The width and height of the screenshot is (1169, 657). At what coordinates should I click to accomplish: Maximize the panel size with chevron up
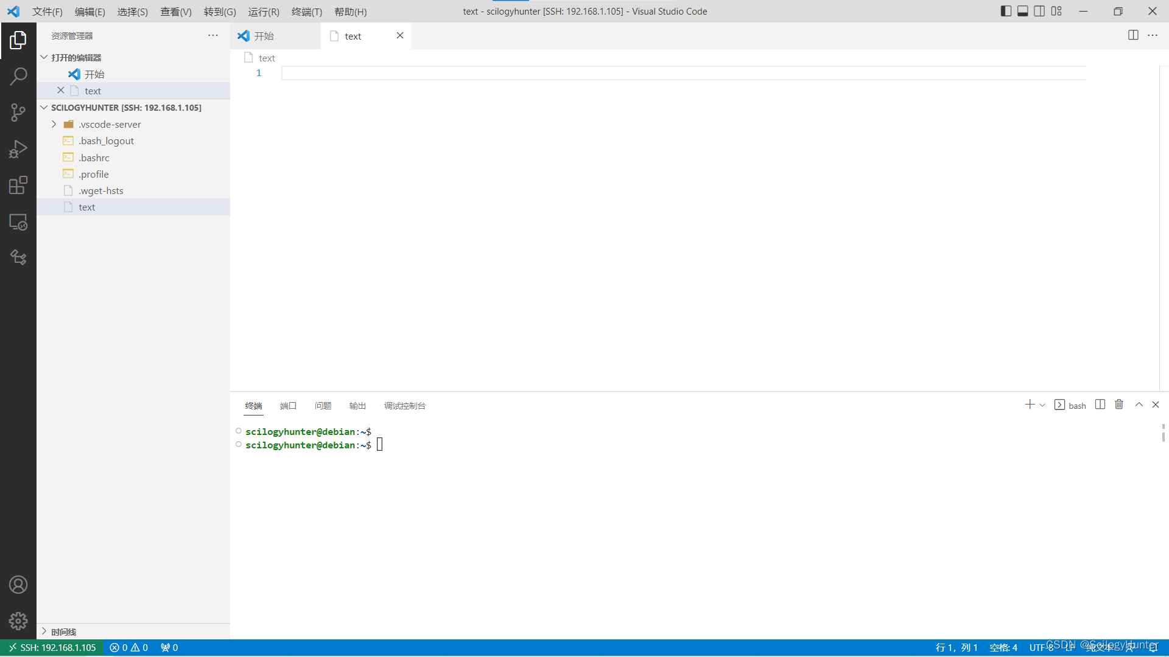1139,405
